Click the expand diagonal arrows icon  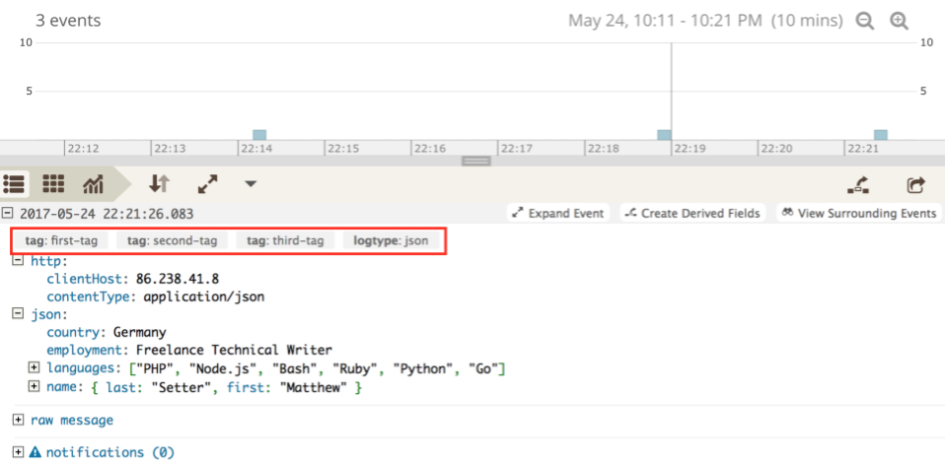tap(208, 184)
